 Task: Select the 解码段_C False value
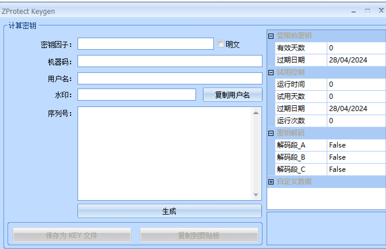coord(357,169)
